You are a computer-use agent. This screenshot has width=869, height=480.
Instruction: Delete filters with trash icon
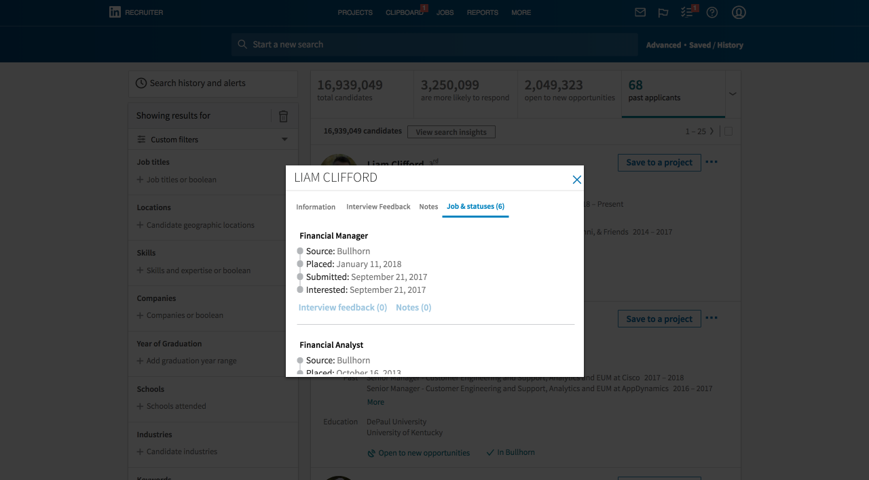point(284,116)
